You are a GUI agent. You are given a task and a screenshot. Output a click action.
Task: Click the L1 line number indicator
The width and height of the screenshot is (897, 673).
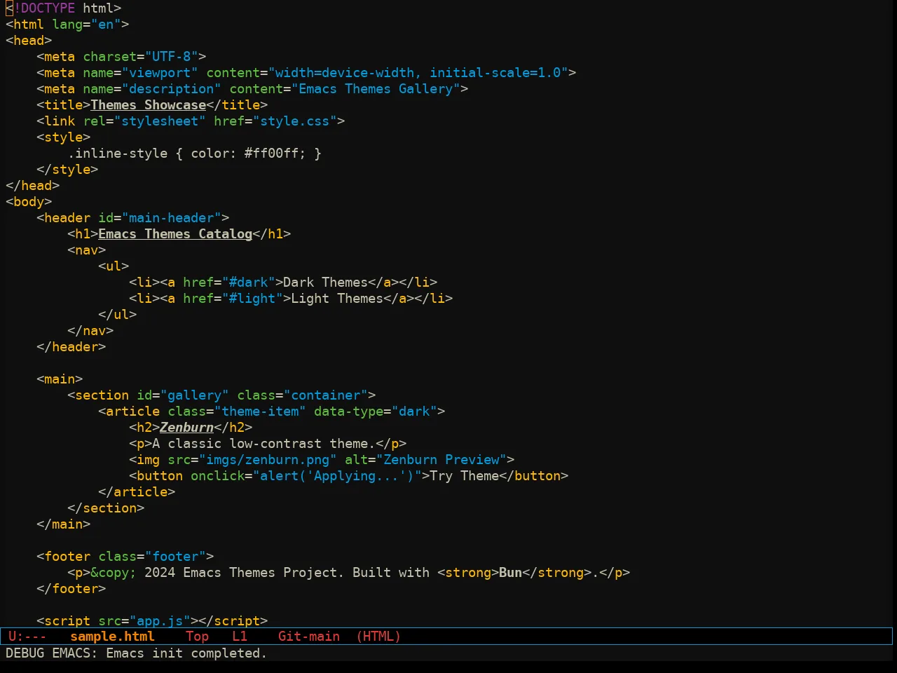[x=240, y=637]
